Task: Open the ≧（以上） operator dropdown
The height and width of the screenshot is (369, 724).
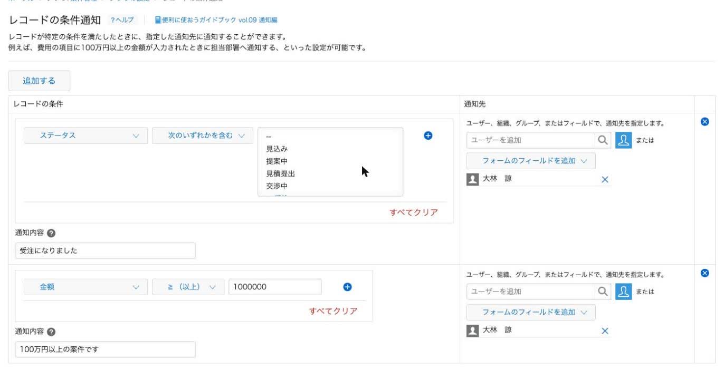Action: pyautogui.click(x=188, y=287)
